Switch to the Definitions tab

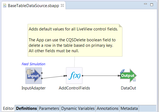[26, 108]
